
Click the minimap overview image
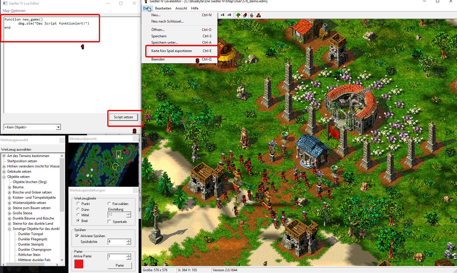[103, 164]
